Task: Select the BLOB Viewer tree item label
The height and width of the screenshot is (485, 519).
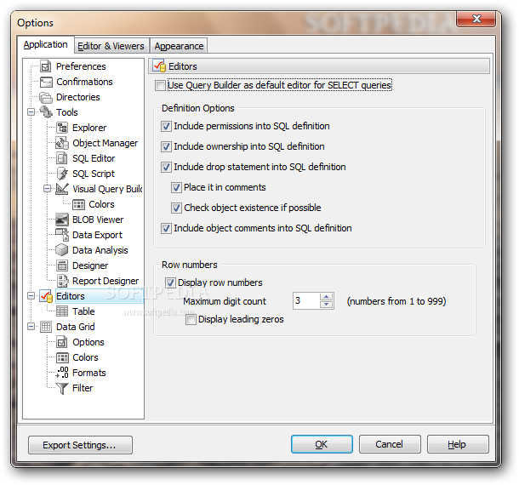Action: point(98,220)
